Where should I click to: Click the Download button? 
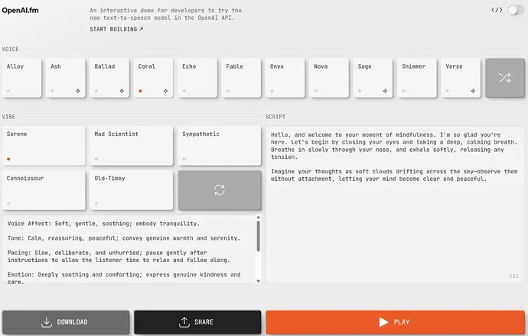[65, 322]
